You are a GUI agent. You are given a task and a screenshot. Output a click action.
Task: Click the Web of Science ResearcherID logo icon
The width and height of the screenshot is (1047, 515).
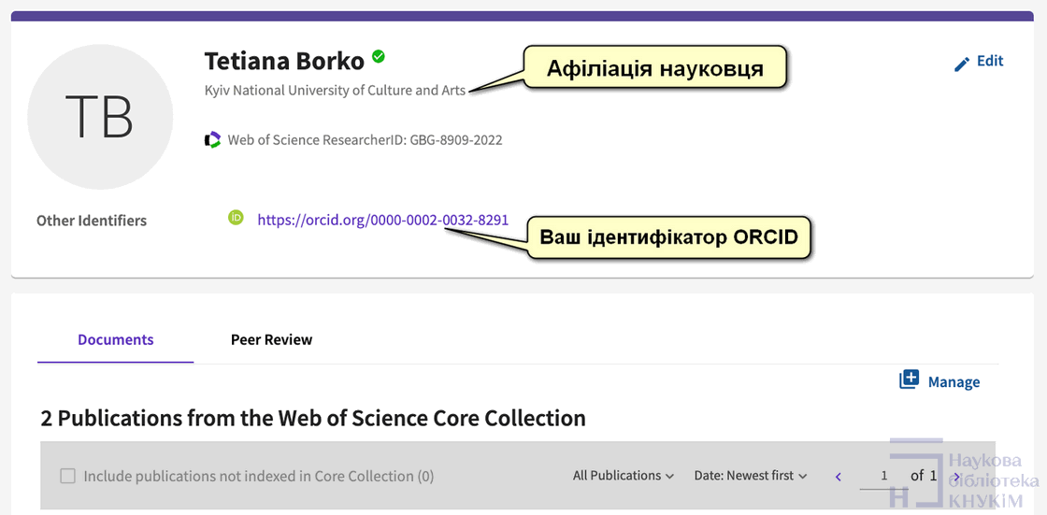pyautogui.click(x=213, y=140)
